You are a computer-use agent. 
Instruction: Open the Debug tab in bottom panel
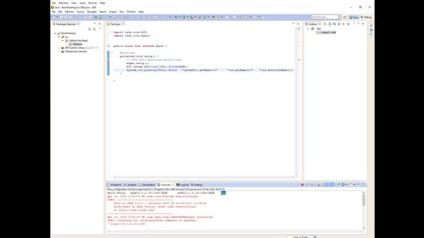click(197, 185)
